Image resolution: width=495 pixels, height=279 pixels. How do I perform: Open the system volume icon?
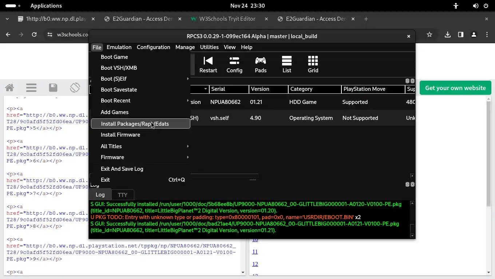click(475, 6)
